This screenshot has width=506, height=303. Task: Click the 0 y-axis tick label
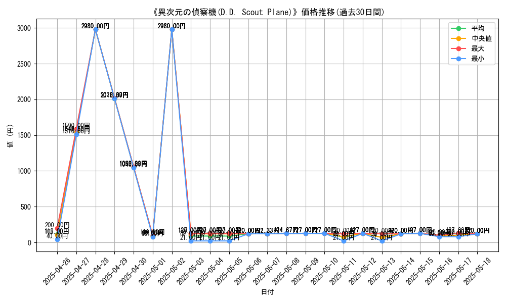click(30, 243)
